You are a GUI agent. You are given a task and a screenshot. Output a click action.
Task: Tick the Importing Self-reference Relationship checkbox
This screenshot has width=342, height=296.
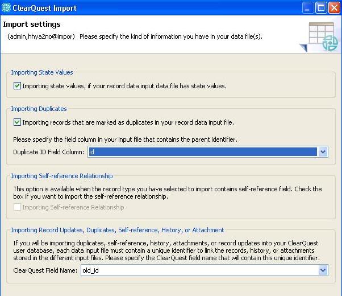pos(17,207)
